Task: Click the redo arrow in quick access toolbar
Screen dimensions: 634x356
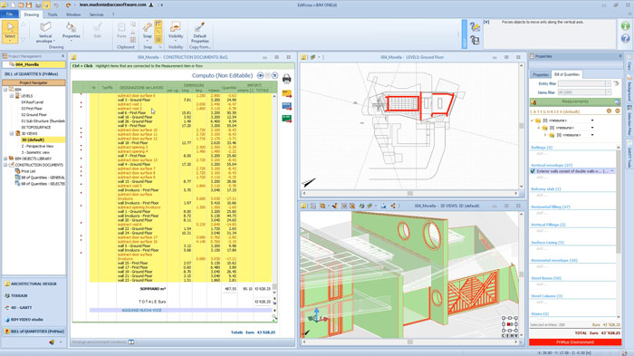Action: click(x=68, y=5)
